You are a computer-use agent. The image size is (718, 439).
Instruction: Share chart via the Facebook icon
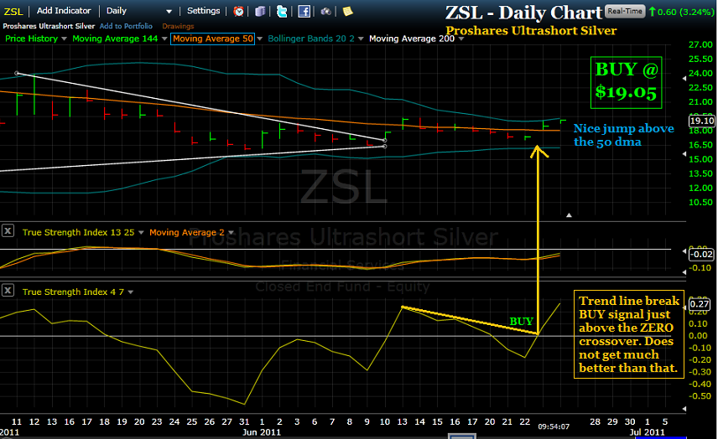[x=304, y=11]
